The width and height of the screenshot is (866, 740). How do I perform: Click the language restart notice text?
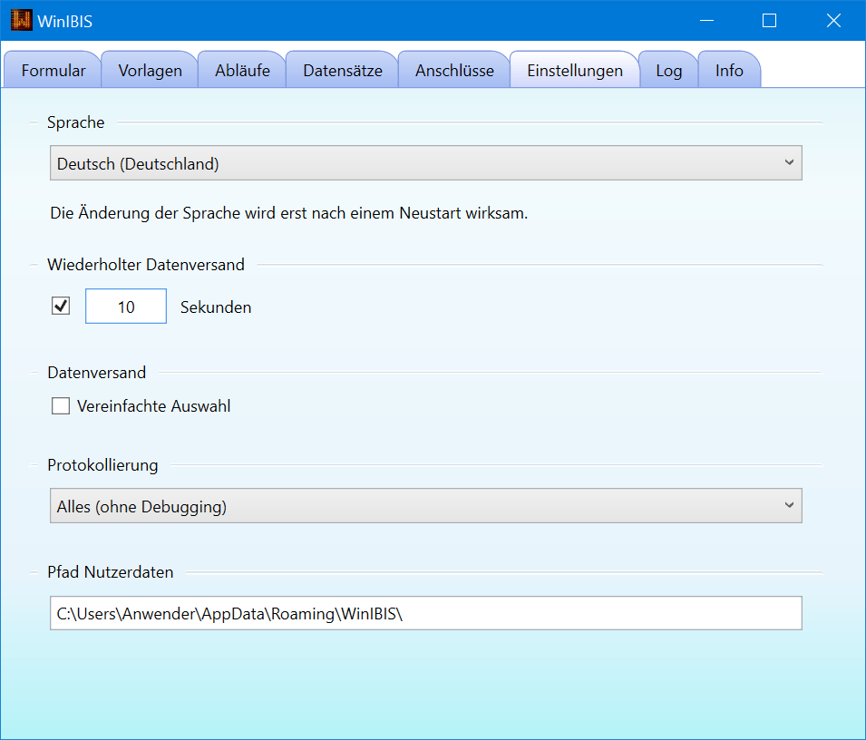289,213
